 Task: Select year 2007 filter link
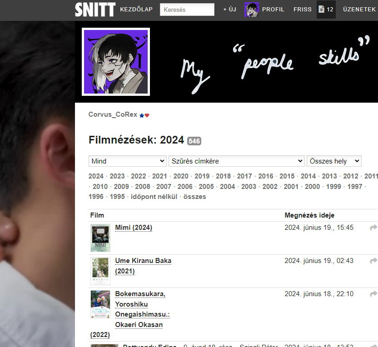click(x=164, y=187)
